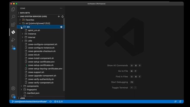Switch git branch users/joewinchester/clientcertificate
190x107 pixels.
29,102
